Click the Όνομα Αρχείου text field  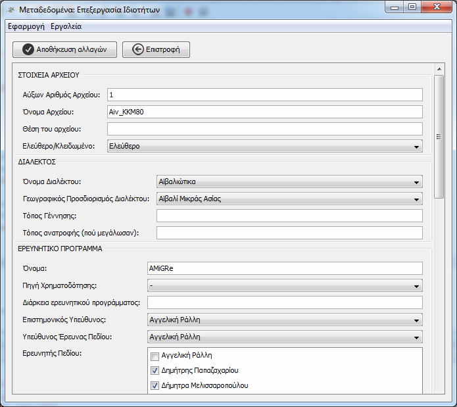click(264, 112)
